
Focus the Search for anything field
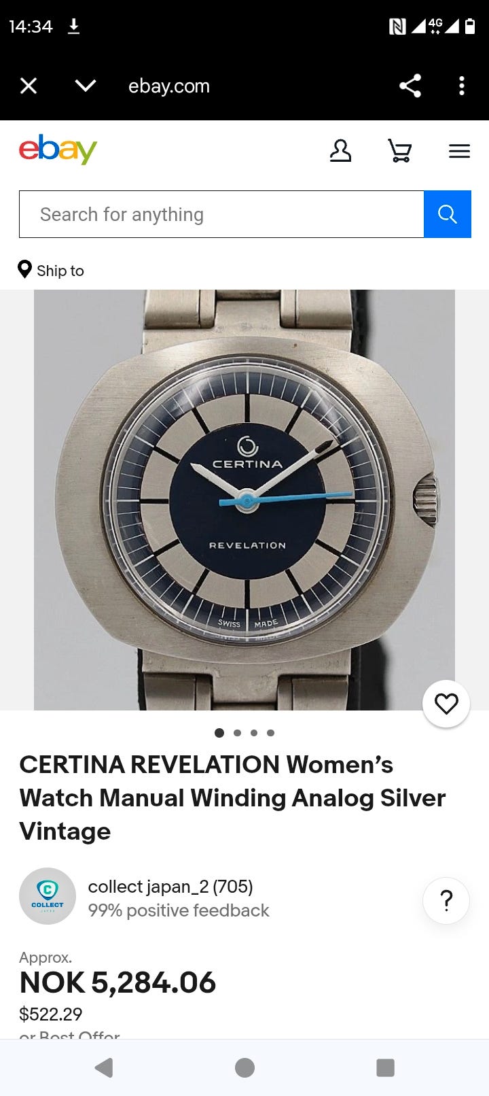tap(221, 214)
